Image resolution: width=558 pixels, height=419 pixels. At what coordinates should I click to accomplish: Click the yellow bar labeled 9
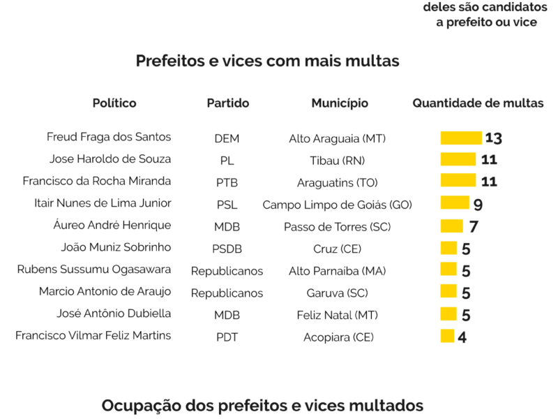[x=455, y=204]
